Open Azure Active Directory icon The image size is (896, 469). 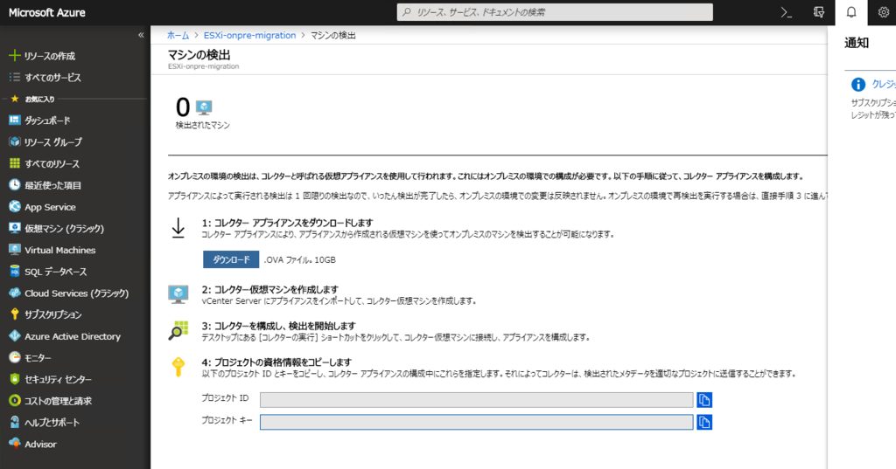(x=15, y=336)
